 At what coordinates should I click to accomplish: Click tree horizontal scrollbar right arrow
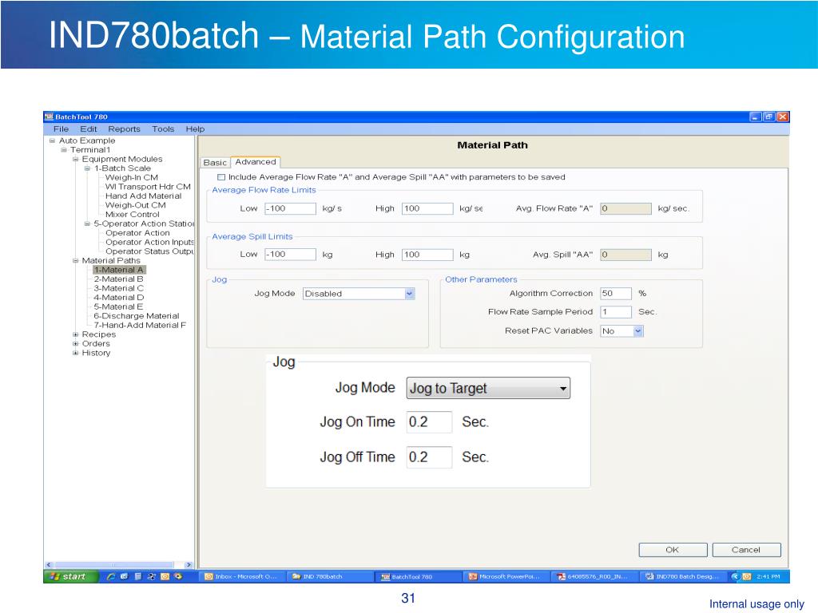(x=189, y=564)
